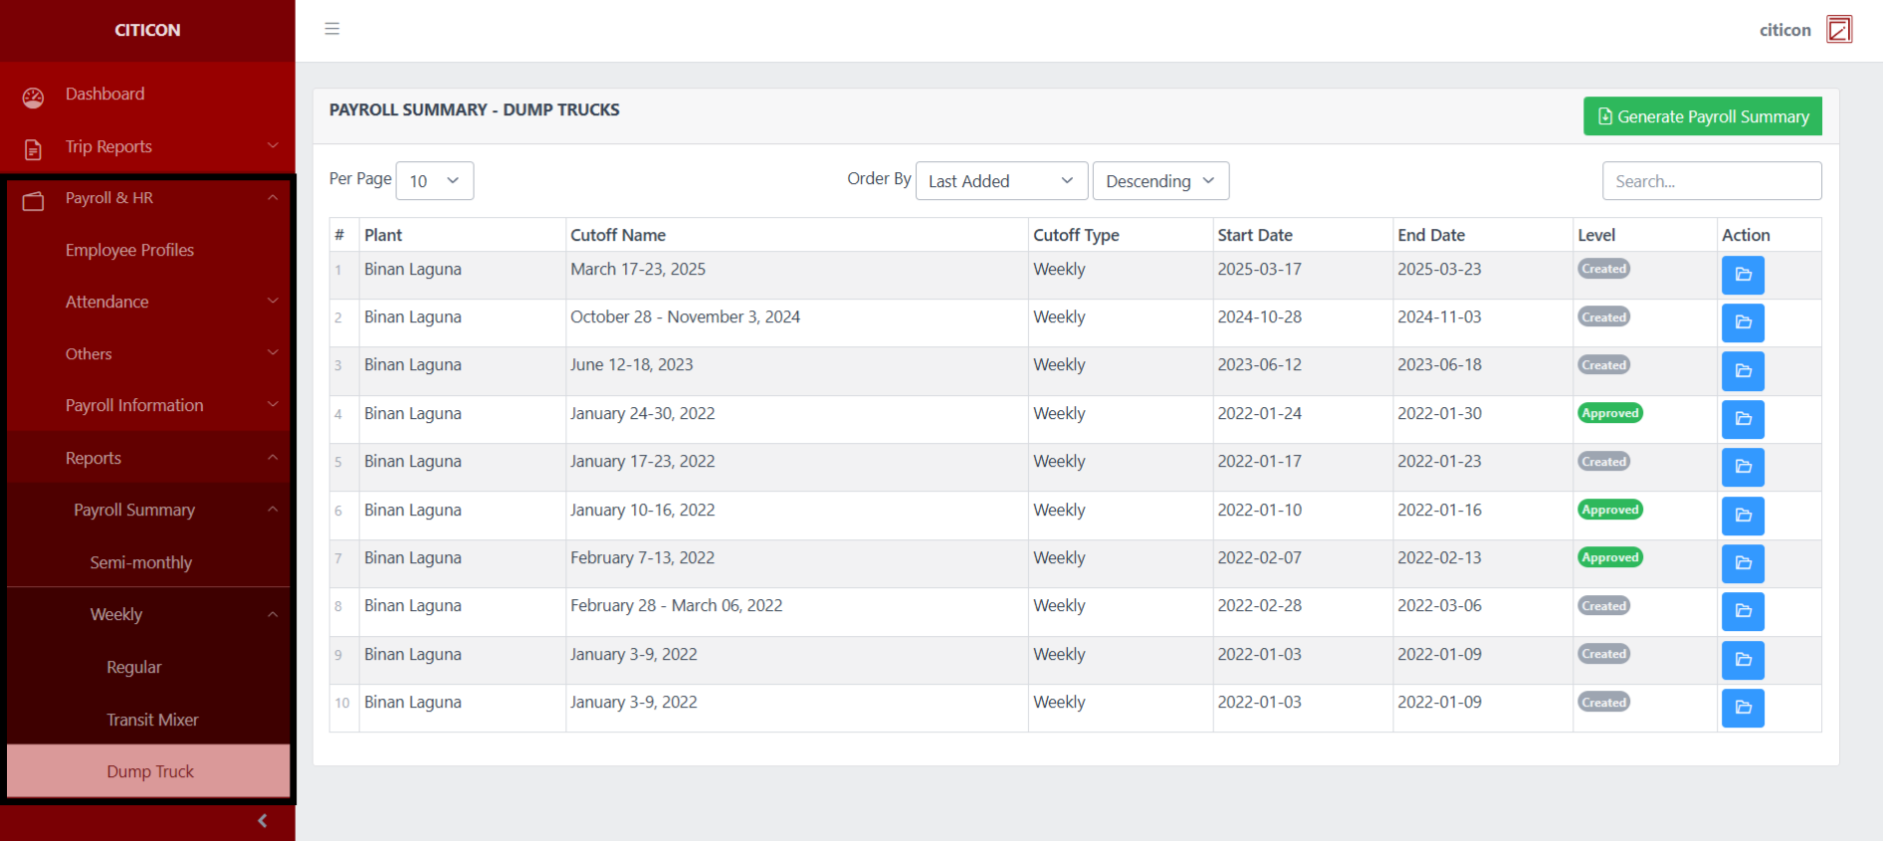Open the Per Page dropdown showing 10
The height and width of the screenshot is (841, 1883).
tap(434, 181)
